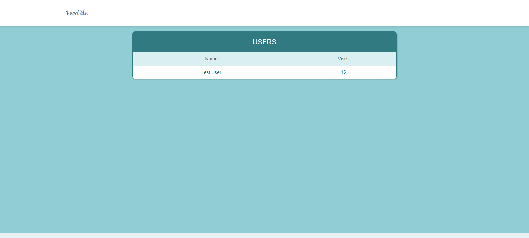Click the visit count 15
This screenshot has width=529, height=238.
tap(343, 72)
